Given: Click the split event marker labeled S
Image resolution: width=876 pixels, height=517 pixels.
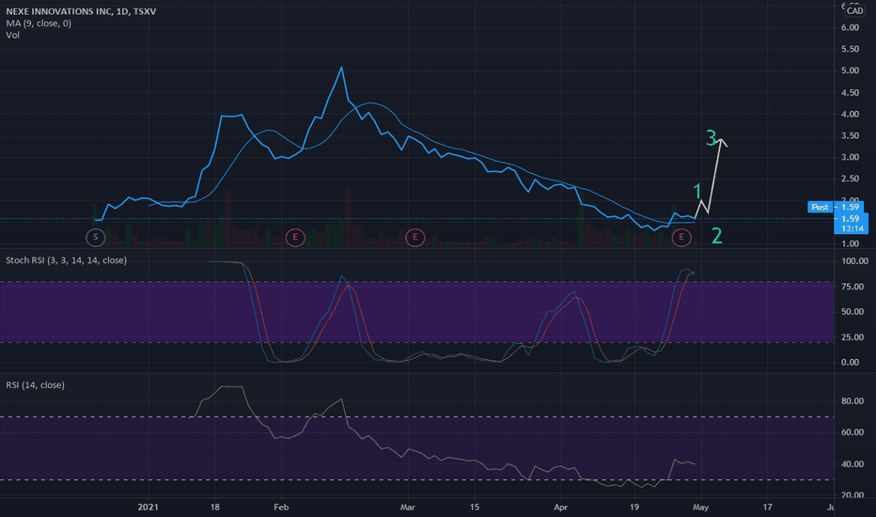Looking at the screenshot, I should pos(96,237).
